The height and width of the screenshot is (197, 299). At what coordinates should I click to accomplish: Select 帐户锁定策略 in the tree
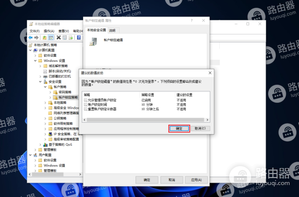68,97
